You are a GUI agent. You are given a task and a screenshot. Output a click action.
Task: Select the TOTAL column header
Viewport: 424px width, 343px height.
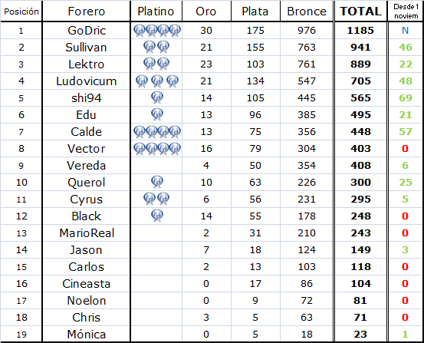tap(360, 11)
